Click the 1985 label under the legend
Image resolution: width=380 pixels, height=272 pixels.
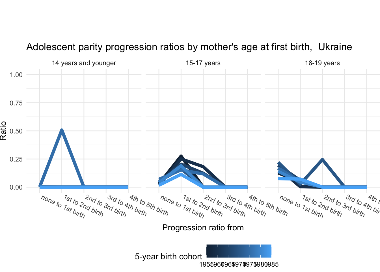(272, 265)
